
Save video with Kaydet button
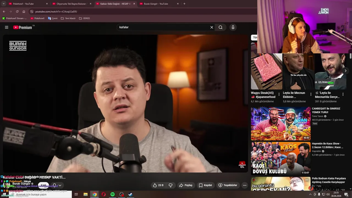pyautogui.click(x=205, y=185)
